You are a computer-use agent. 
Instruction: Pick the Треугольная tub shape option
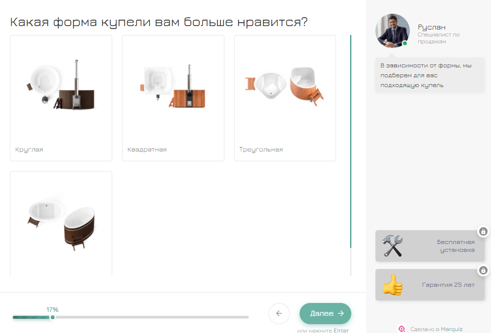pos(285,98)
